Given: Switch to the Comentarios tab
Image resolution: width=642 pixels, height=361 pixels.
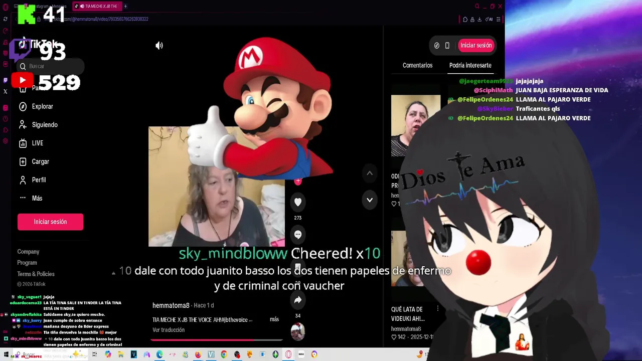Looking at the screenshot, I should [x=417, y=66].
